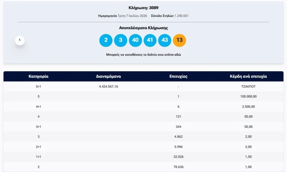287x172 pixels.
Task: Click the Επιτυχίες column header
Action: [x=179, y=76]
